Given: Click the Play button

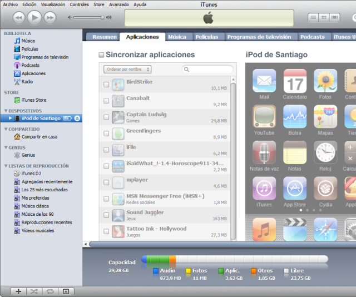Looking at the screenshot, I should click(34, 17).
